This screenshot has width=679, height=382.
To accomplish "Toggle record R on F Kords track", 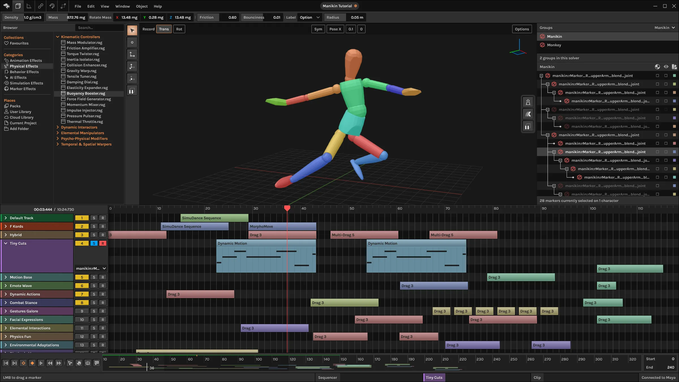I will (103, 226).
